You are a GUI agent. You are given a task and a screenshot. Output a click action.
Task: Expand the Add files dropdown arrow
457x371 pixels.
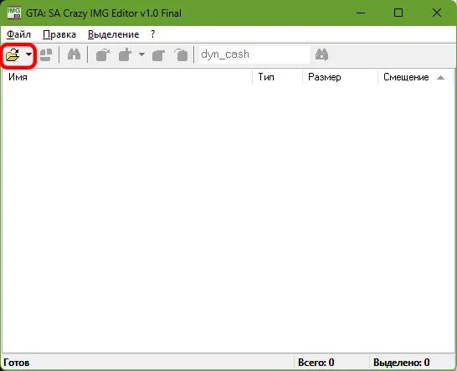[141, 54]
